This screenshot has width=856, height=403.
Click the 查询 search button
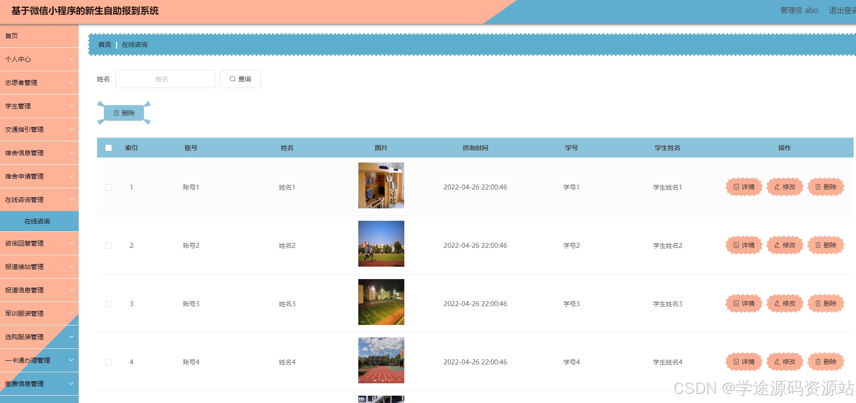point(240,79)
